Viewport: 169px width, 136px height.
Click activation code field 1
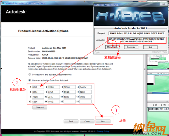37,87
